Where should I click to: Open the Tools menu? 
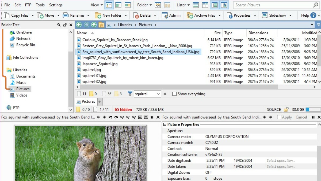point(40,5)
